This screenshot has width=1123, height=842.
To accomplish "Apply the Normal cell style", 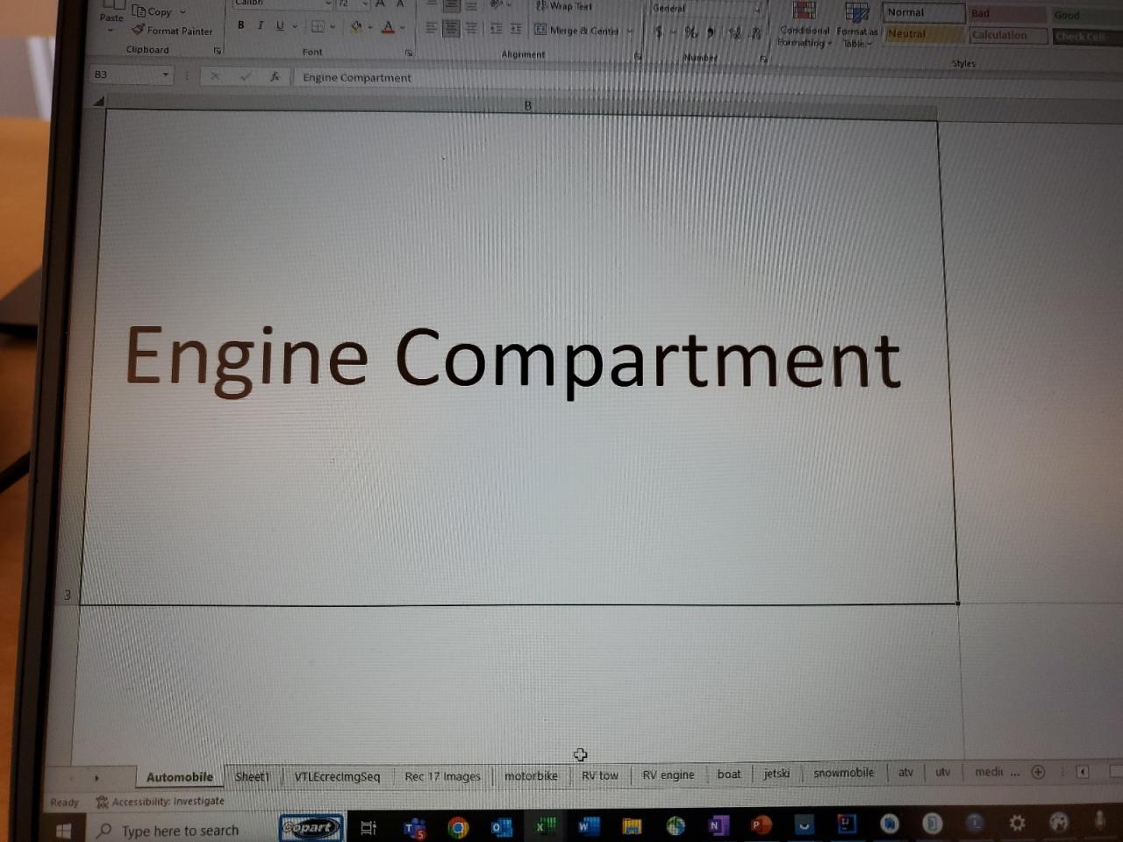I will 924,12.
